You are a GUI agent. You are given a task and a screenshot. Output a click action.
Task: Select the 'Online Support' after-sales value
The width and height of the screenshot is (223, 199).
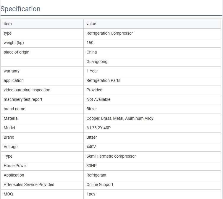(x=100, y=185)
